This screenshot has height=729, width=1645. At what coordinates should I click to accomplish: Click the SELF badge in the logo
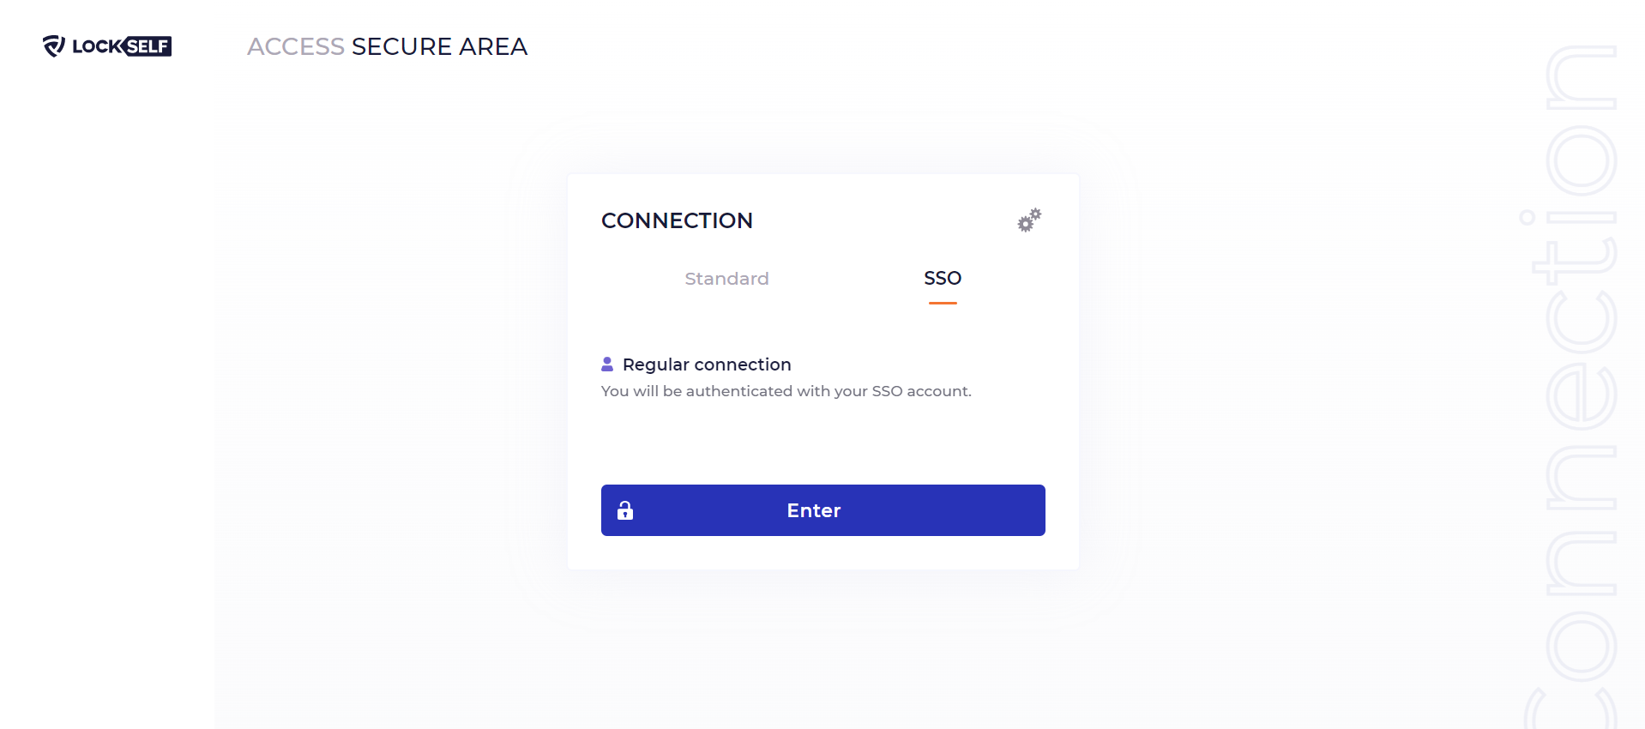tap(148, 46)
